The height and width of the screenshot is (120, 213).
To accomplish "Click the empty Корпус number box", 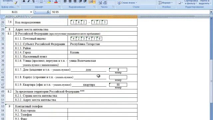I will 118,77.
